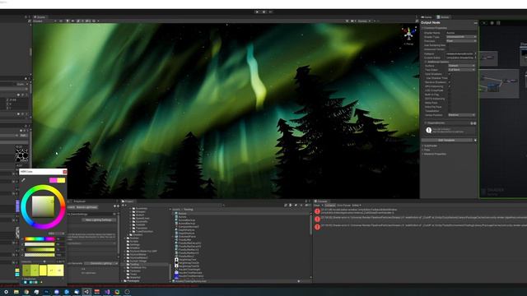
Task: Click the Generate Lighting button
Action: click(101, 263)
